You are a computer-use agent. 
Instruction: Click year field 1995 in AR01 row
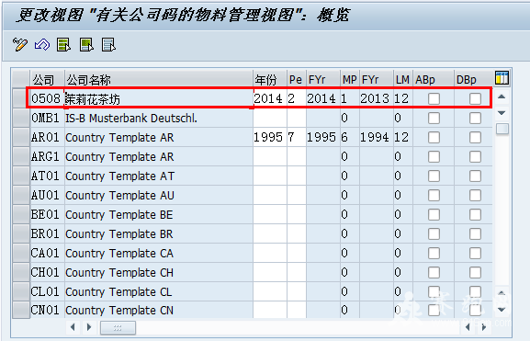[270, 137]
